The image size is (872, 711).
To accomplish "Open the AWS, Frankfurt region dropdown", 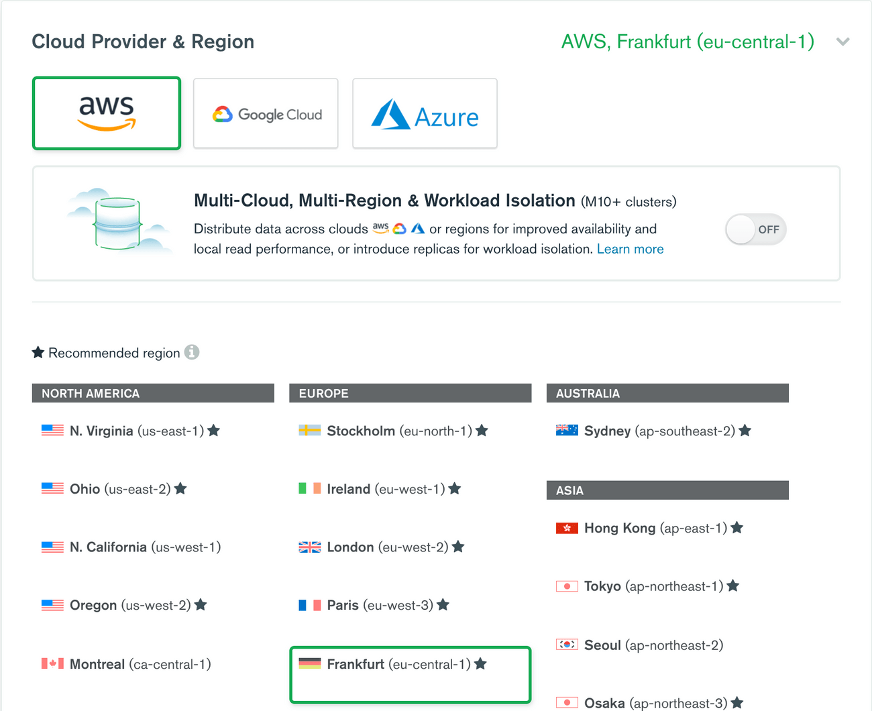I will (x=688, y=42).
